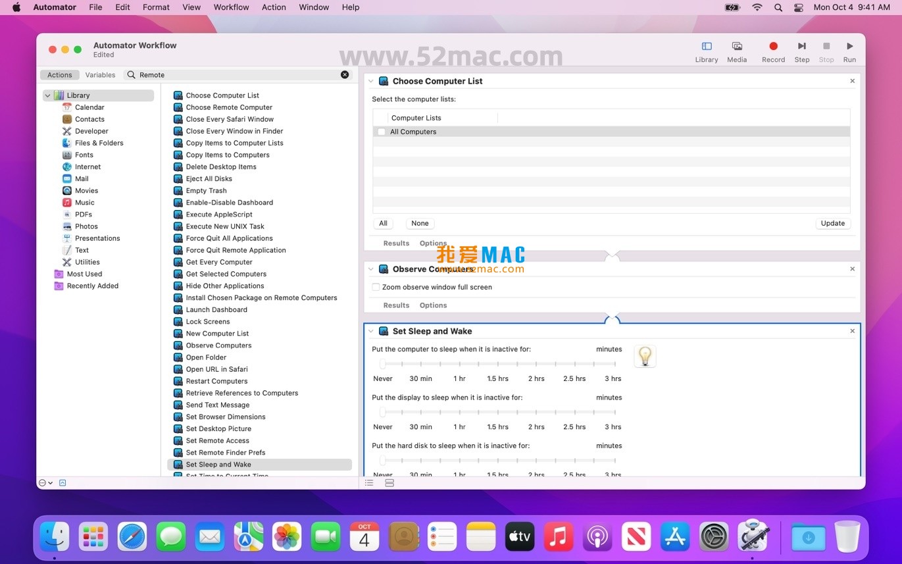Open the Workflow menu
This screenshot has height=564, width=902.
click(231, 7)
